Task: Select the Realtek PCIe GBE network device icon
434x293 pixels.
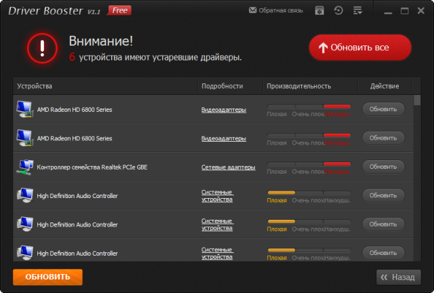Action: pyautogui.click(x=24, y=167)
